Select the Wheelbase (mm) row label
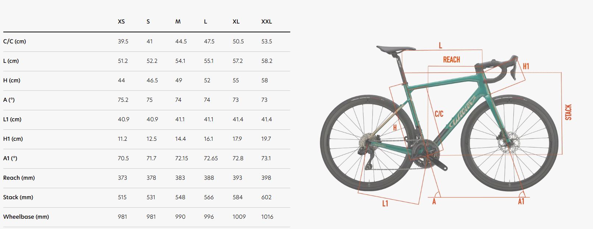This screenshot has height=229, width=593. [26, 217]
